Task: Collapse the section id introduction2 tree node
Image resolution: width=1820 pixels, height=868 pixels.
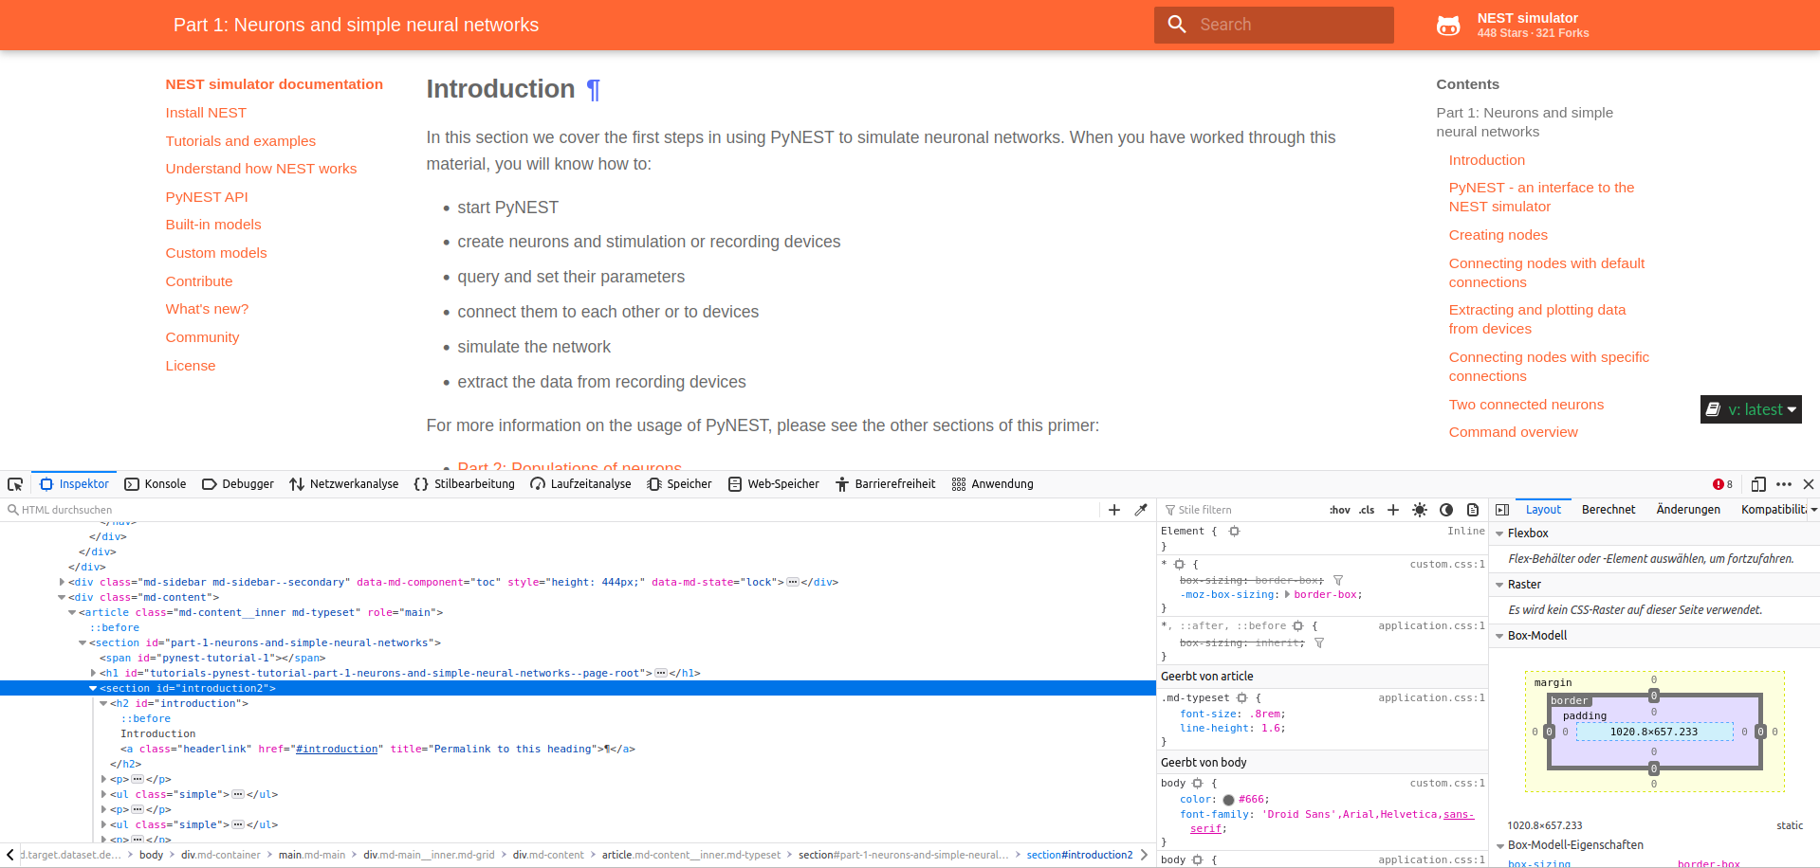Action: pyautogui.click(x=92, y=688)
